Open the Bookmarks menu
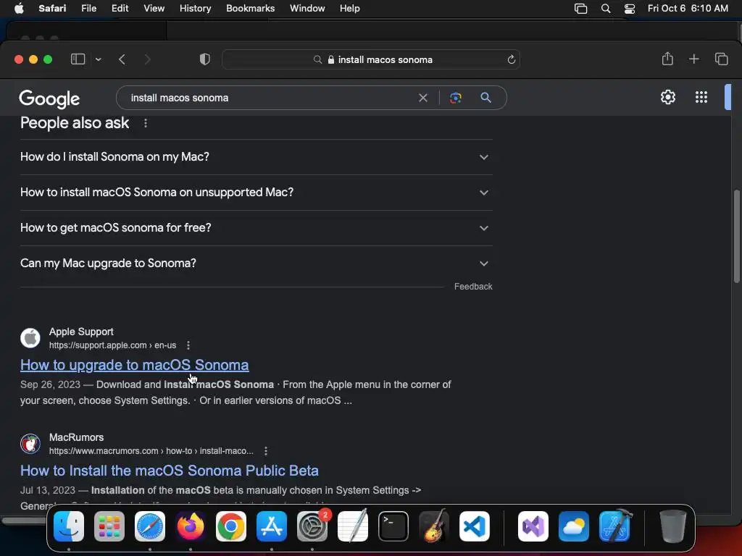Screen dimensions: 742x556 coord(250,9)
